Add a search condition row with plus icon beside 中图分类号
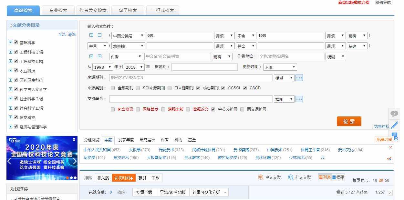Screen dimensions: 404x200 click(x=91, y=35)
